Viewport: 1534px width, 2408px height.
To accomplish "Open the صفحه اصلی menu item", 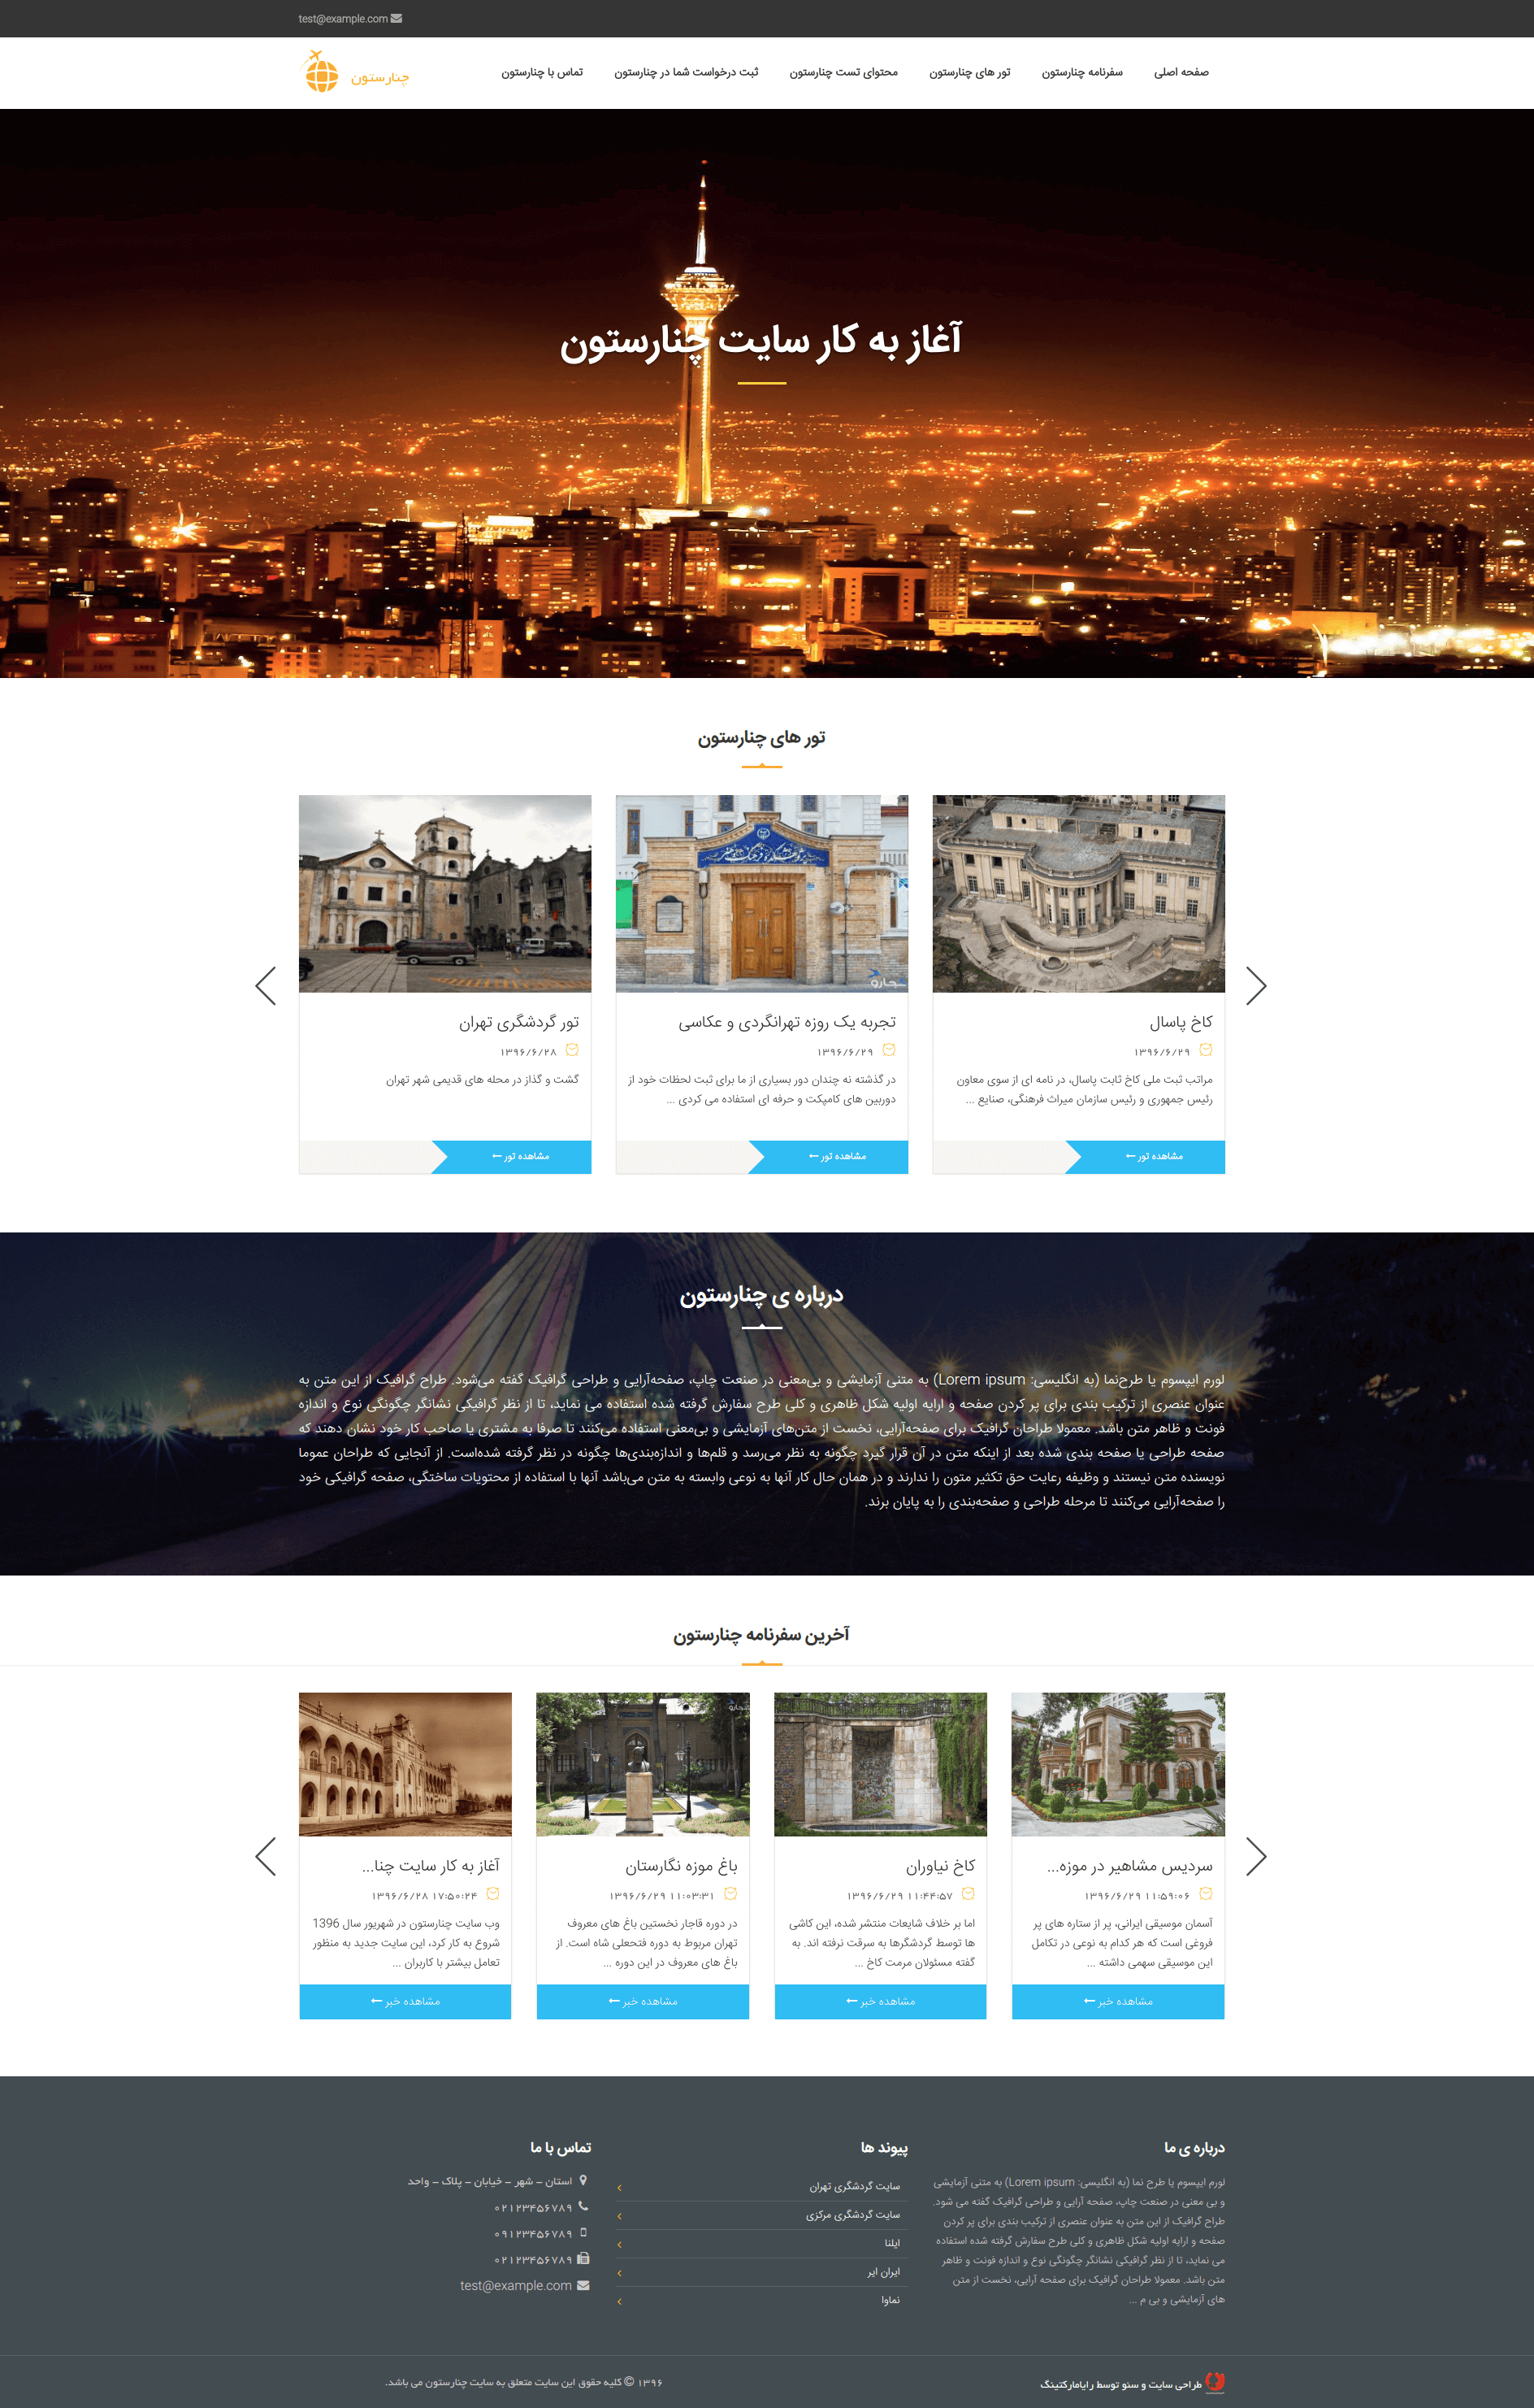I will tap(1181, 72).
